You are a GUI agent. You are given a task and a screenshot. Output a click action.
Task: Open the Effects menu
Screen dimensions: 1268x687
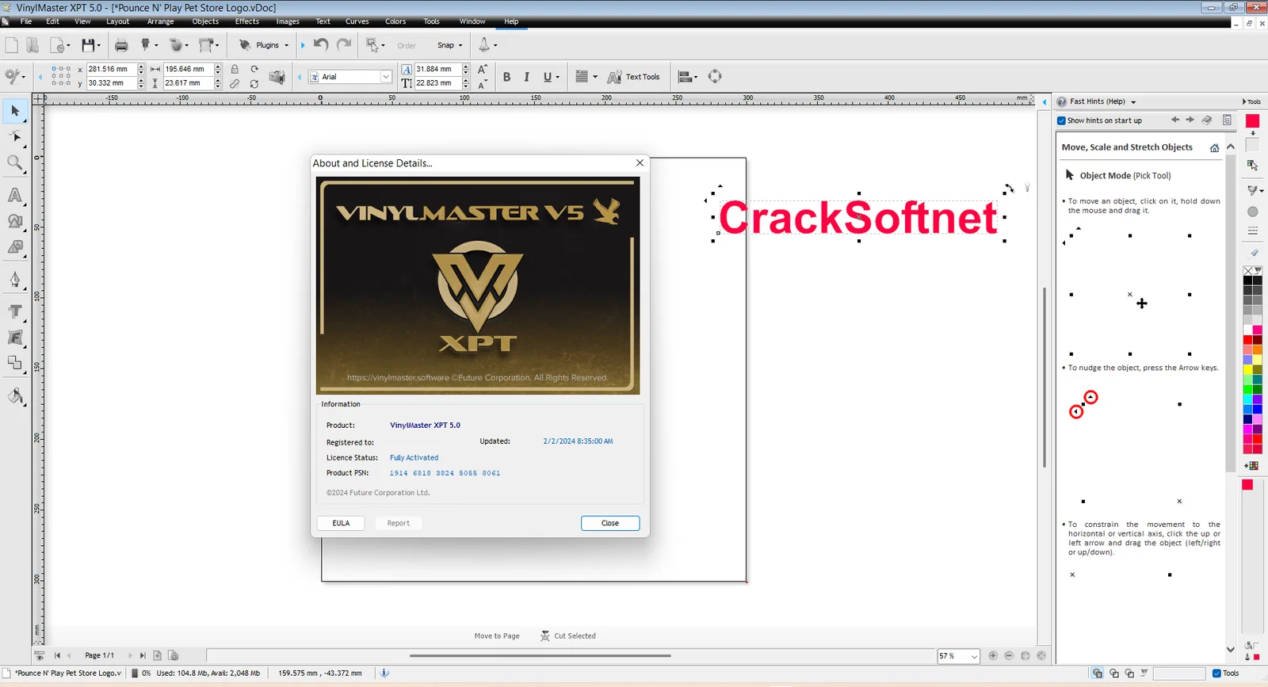pos(247,21)
